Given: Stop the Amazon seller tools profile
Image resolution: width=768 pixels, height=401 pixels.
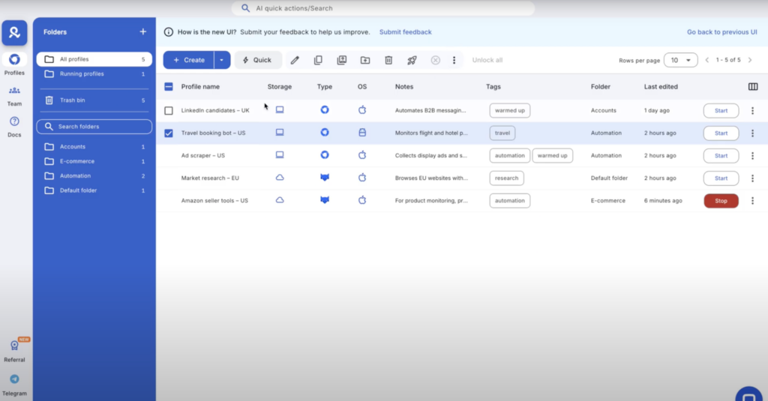Looking at the screenshot, I should [x=721, y=201].
